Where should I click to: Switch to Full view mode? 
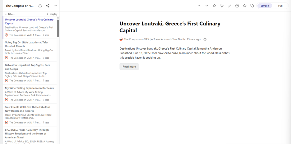point(280,6)
